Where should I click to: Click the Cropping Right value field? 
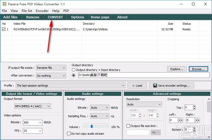tap(190, 120)
